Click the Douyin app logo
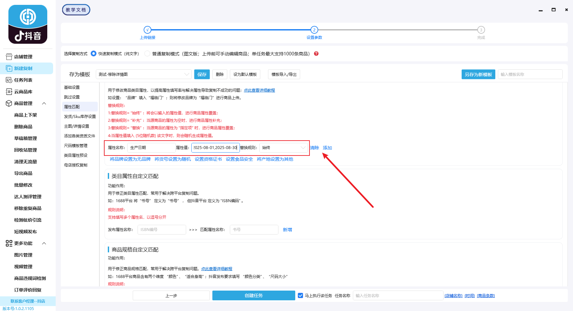Image resolution: width=573 pixels, height=311 pixels. pyautogui.click(x=28, y=24)
